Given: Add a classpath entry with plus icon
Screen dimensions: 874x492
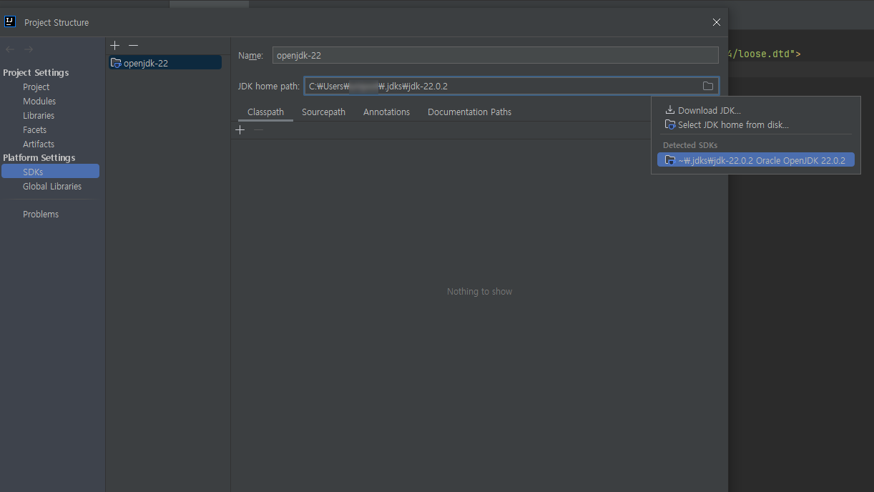Looking at the screenshot, I should pos(240,129).
